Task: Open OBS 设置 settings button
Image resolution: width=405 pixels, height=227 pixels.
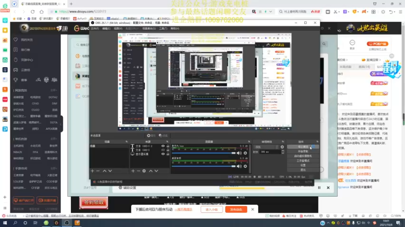Action: click(303, 165)
